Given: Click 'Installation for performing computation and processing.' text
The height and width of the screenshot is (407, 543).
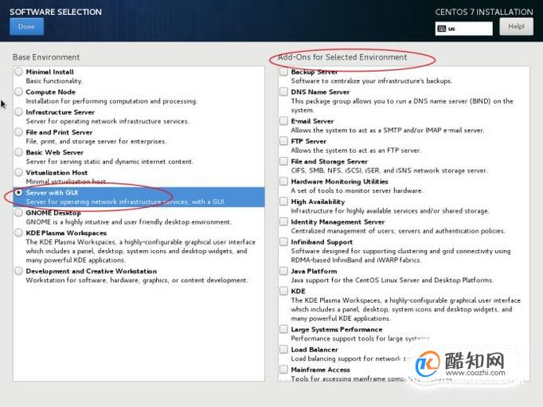Looking at the screenshot, I should (111, 101).
